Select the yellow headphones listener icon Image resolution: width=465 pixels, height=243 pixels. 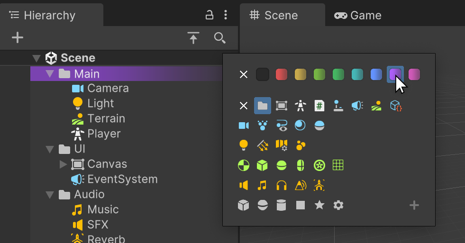(x=282, y=185)
